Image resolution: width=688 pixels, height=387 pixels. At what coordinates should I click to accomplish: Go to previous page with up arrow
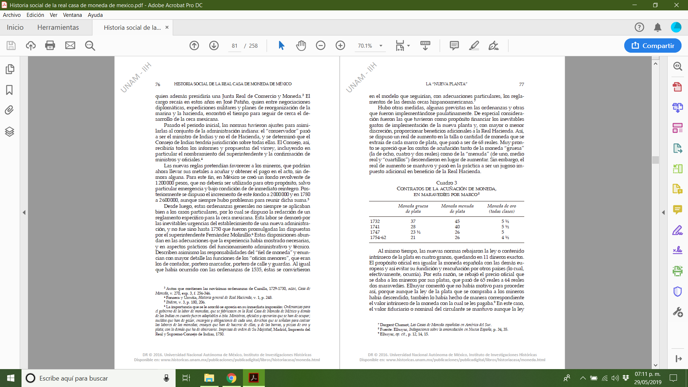click(194, 46)
